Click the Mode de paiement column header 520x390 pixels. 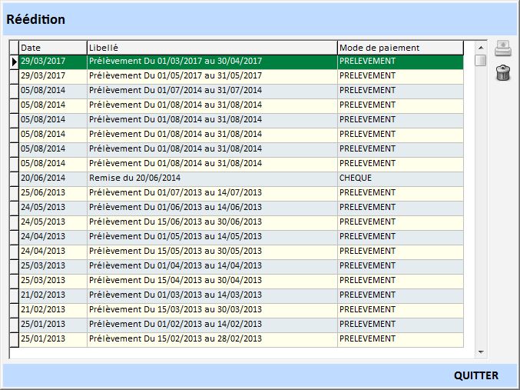(x=399, y=48)
